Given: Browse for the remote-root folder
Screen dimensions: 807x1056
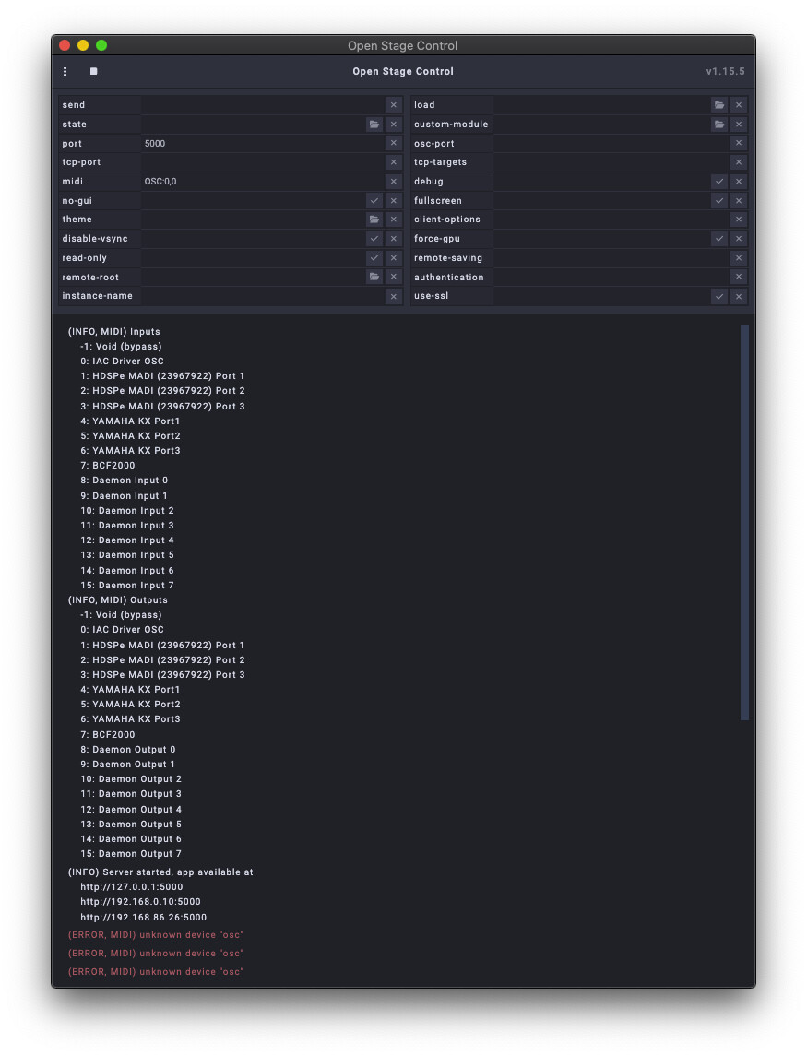Looking at the screenshot, I should pos(374,277).
